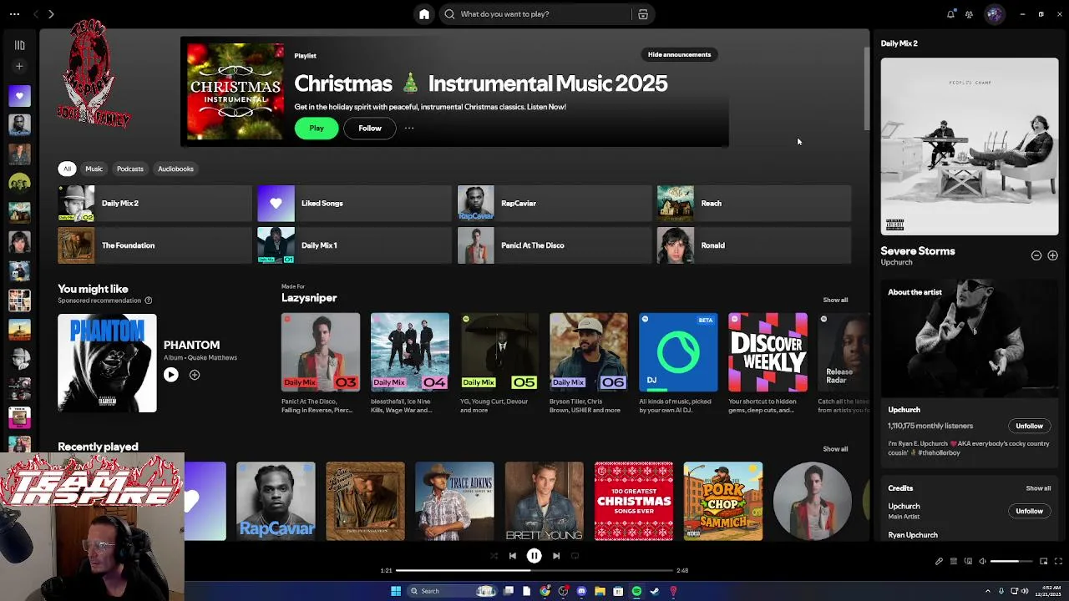Image resolution: width=1069 pixels, height=601 pixels.
Task: Open the Ronald shortcut tile
Action: pos(754,245)
